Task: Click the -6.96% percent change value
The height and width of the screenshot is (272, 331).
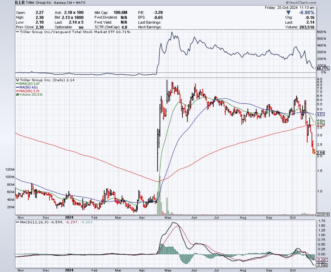Action: pos(307,13)
